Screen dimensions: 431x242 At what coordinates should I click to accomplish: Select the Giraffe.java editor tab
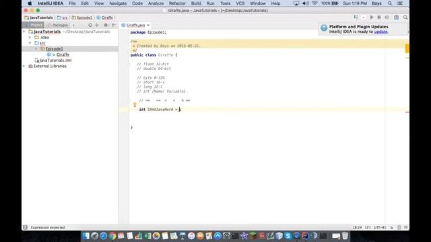[x=135, y=25]
